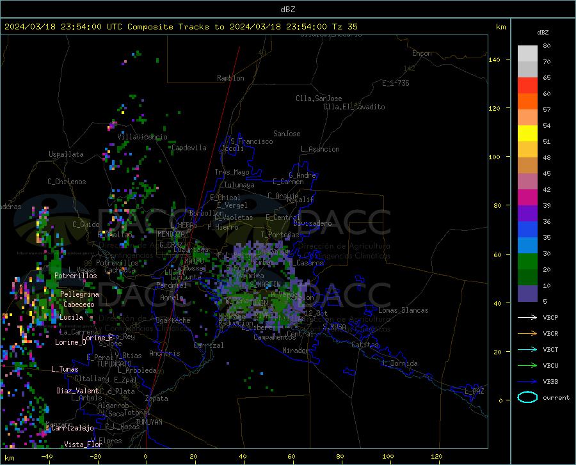This screenshot has height=465, width=576.
Task: Select the light orange 54-57 dBZ swatch
Action: point(527,118)
